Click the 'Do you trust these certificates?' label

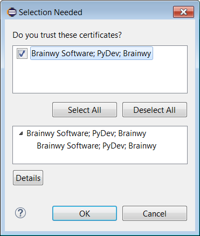coord(67,35)
